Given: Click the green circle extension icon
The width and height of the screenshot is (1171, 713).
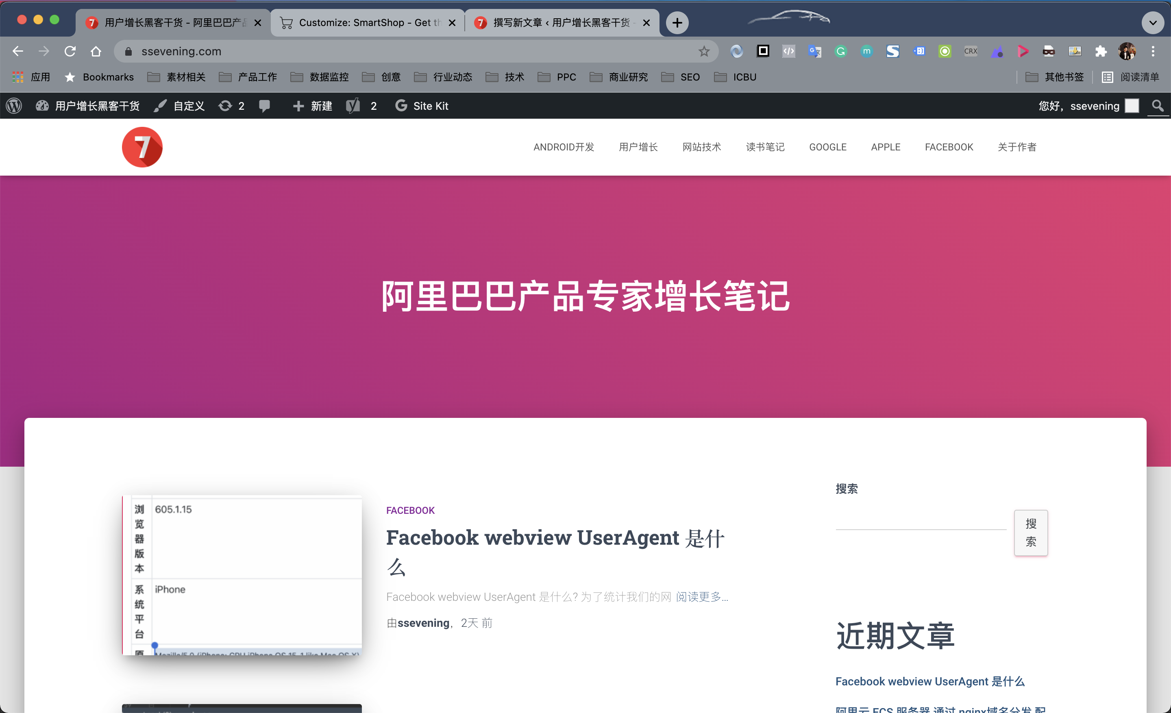Looking at the screenshot, I should point(945,51).
